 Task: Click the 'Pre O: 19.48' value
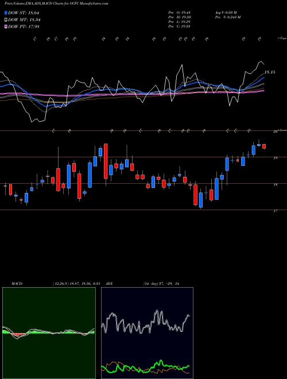(x=179, y=13)
